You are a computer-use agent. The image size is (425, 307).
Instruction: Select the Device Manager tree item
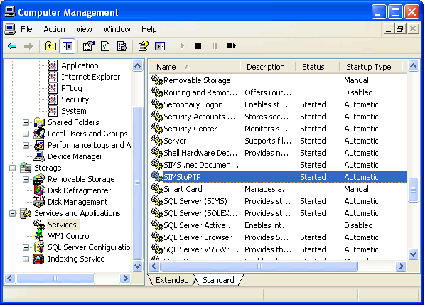(75, 156)
